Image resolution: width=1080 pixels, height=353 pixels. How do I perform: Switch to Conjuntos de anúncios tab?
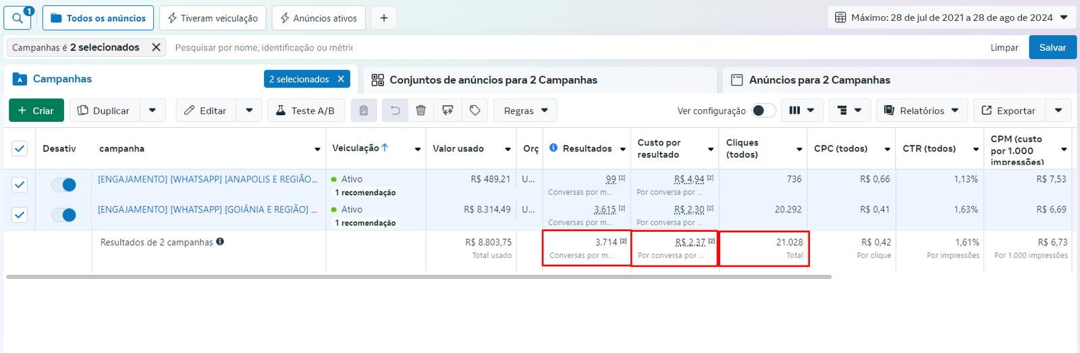tap(493, 79)
